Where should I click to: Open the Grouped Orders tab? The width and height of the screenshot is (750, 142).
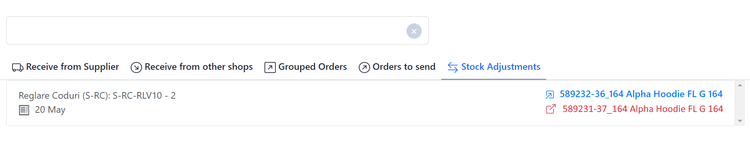[306, 67]
